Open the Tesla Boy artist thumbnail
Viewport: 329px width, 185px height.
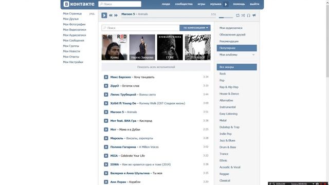[x=197, y=47]
